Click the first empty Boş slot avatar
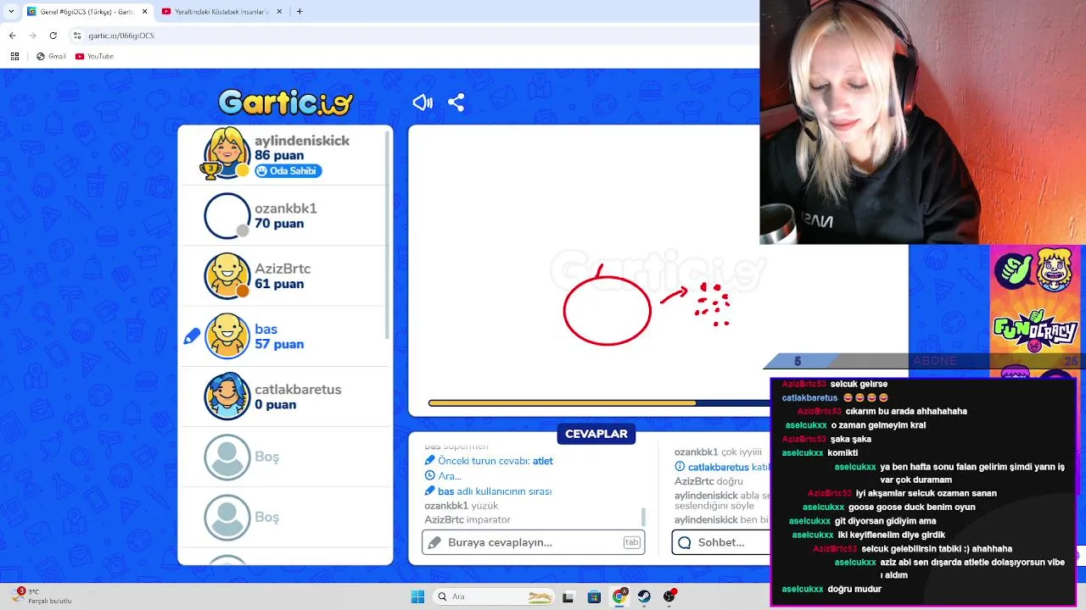Image resolution: width=1086 pixels, height=610 pixels. point(227,457)
